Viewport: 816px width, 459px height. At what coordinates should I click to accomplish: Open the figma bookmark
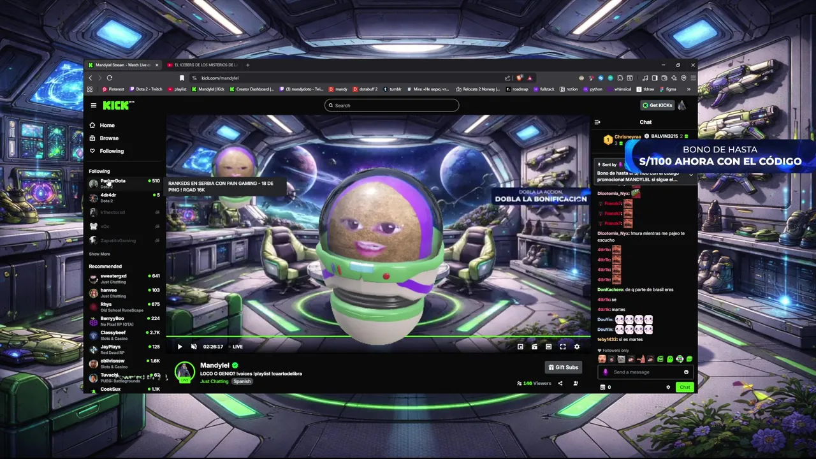coord(669,89)
